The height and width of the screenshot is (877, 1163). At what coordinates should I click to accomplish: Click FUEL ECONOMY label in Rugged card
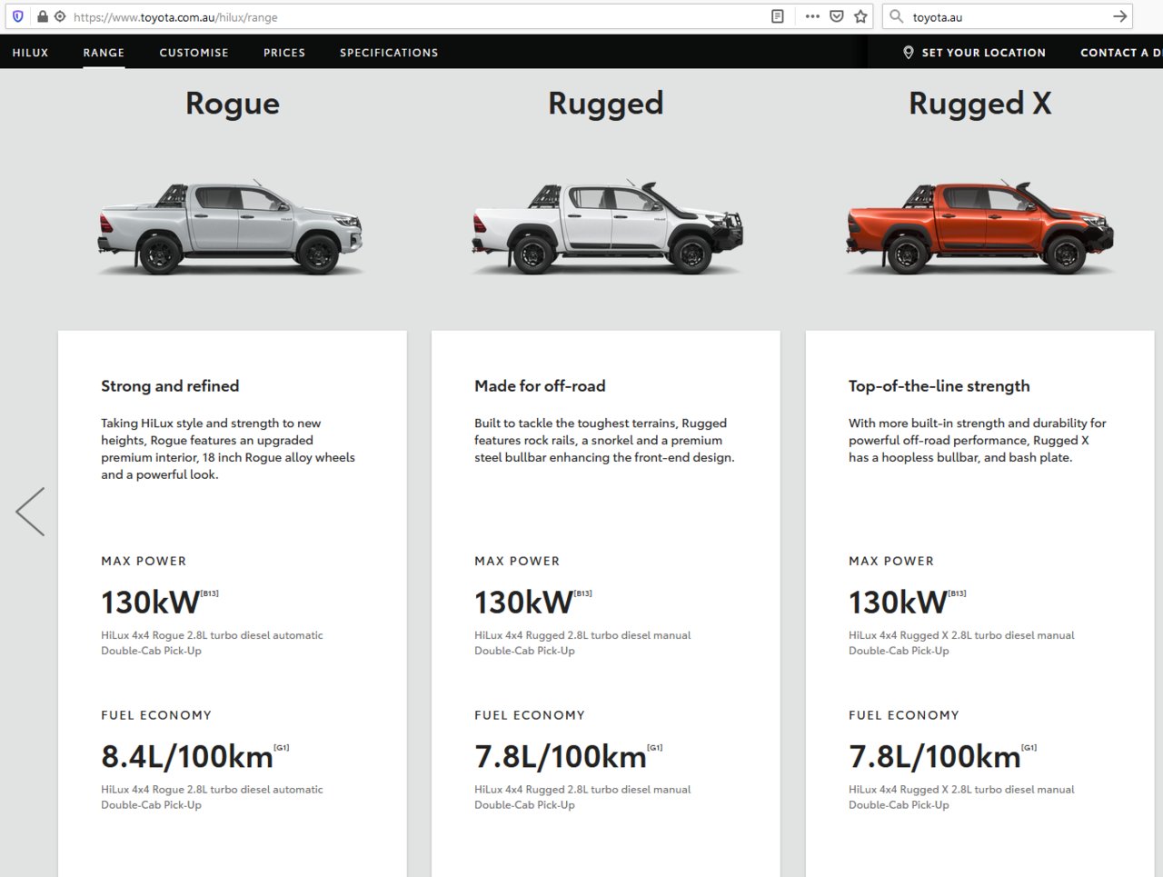(x=530, y=715)
